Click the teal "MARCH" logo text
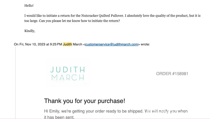The image size is (210, 119). click(x=67, y=77)
